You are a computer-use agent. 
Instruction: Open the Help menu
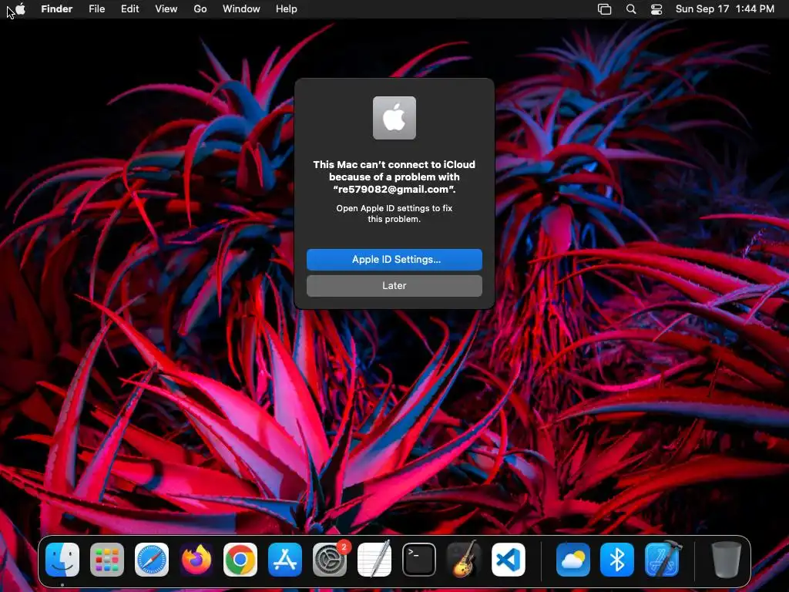tap(287, 9)
